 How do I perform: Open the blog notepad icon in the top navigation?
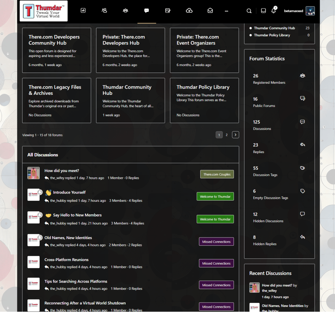tap(168, 10)
